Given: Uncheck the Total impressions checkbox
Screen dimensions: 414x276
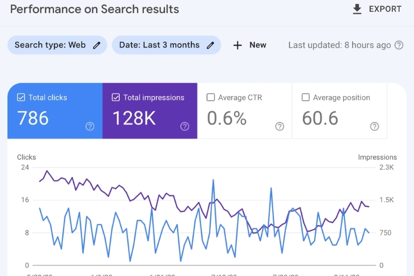Looking at the screenshot, I should point(116,97).
